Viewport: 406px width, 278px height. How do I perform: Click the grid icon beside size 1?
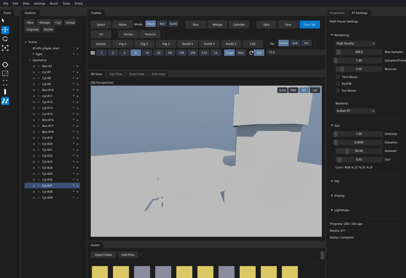tap(93, 53)
